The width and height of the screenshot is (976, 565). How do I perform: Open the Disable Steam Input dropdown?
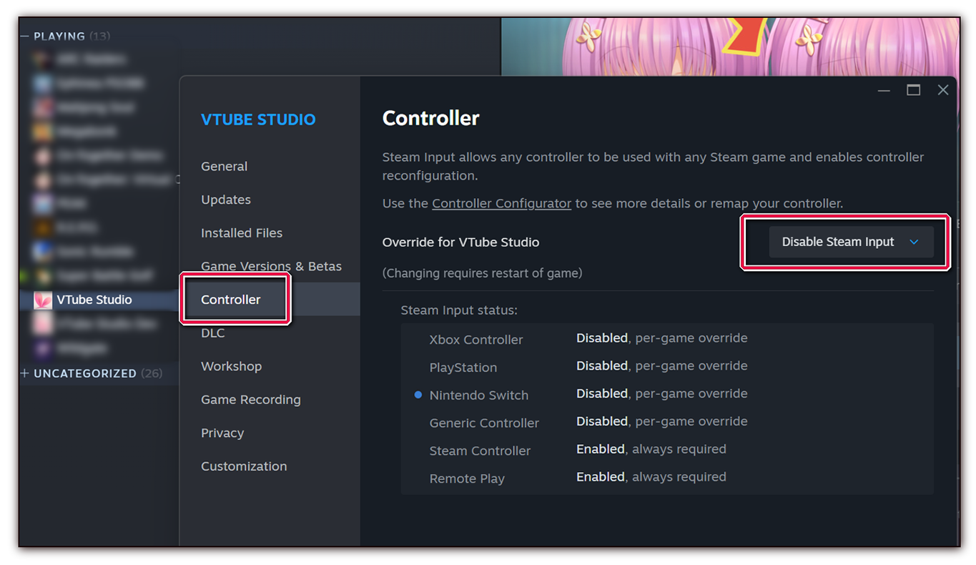(851, 242)
